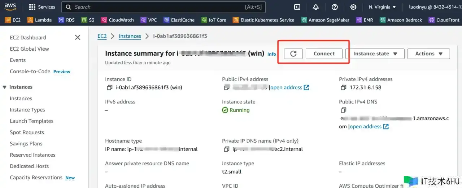Collapse the Instances section in sidebar
This screenshot has width=462, height=188.
(5, 87)
